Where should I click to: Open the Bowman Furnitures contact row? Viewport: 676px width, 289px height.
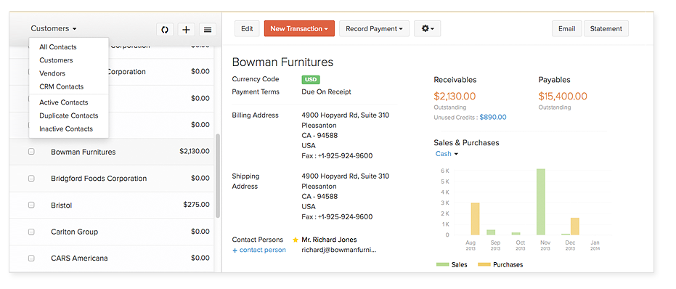point(111,152)
